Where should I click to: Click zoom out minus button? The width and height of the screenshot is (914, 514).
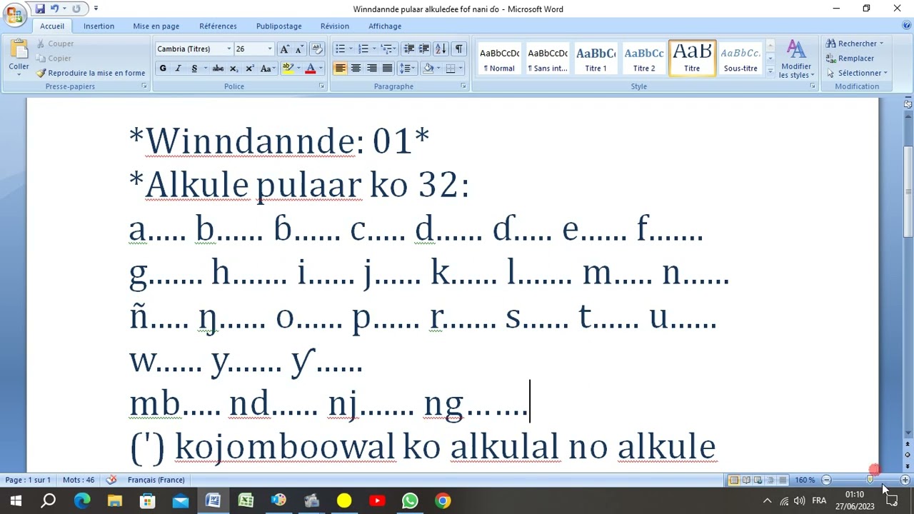pos(826,480)
